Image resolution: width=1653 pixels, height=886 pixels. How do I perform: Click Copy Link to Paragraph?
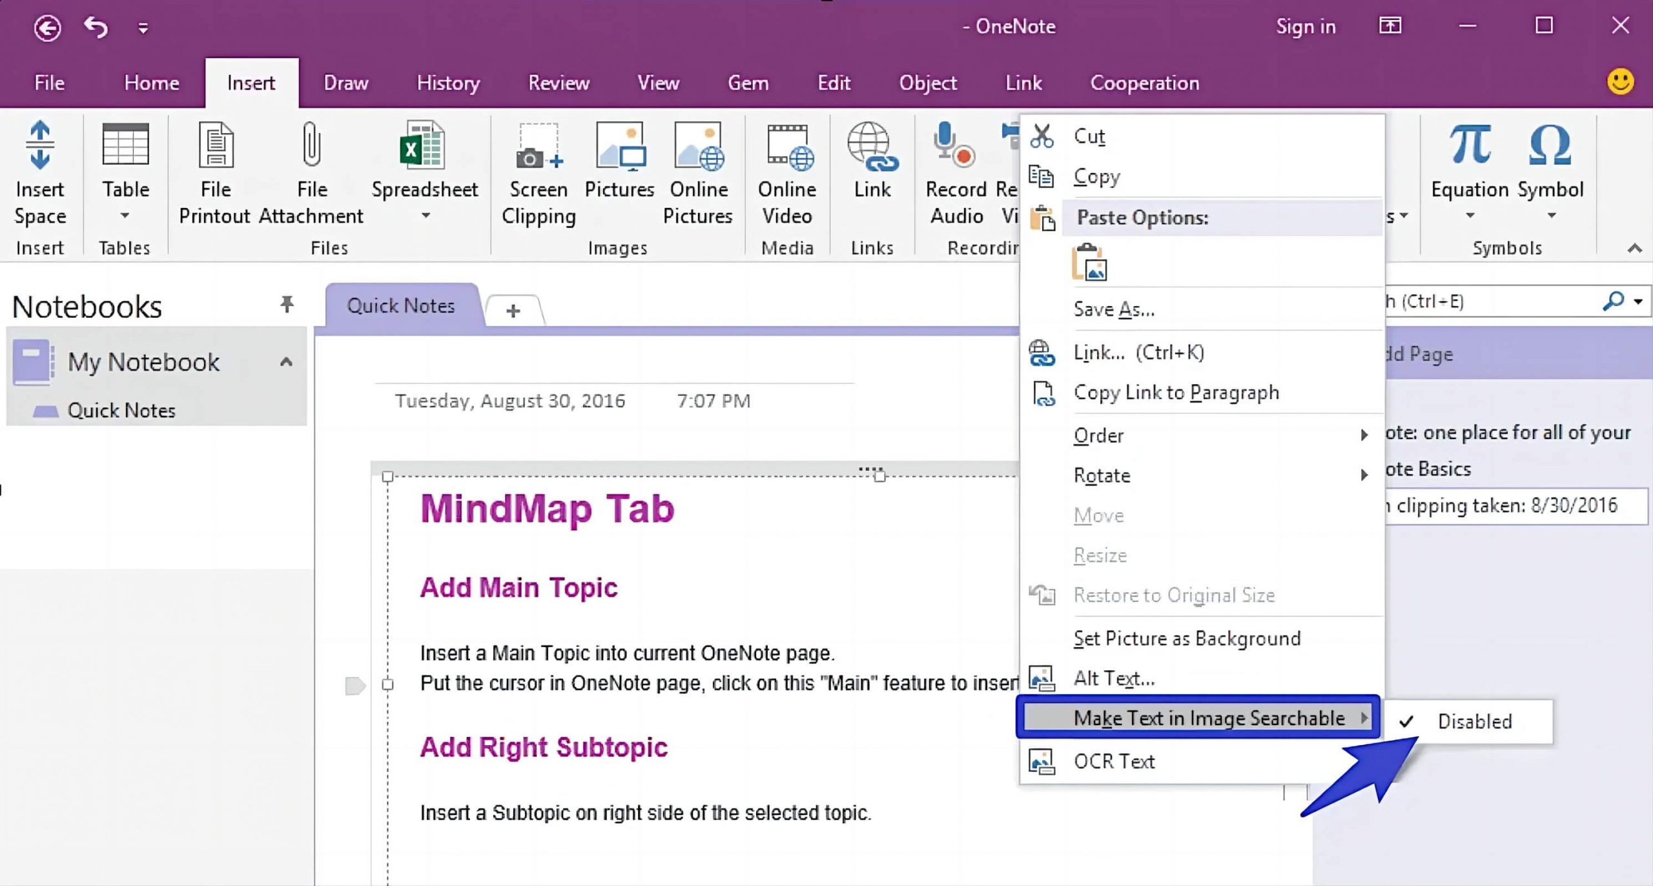[1176, 391]
